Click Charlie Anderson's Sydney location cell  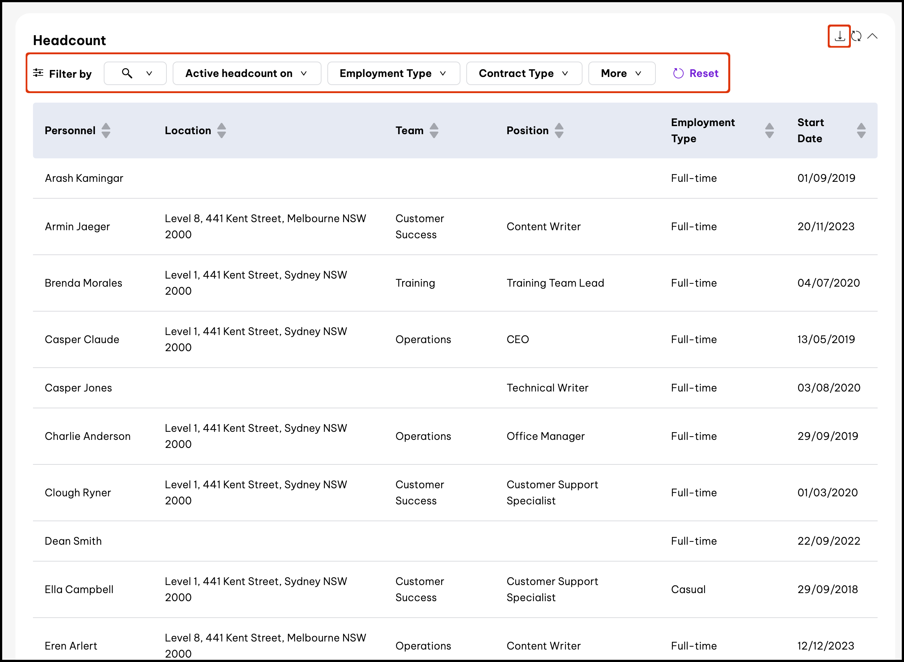(256, 437)
